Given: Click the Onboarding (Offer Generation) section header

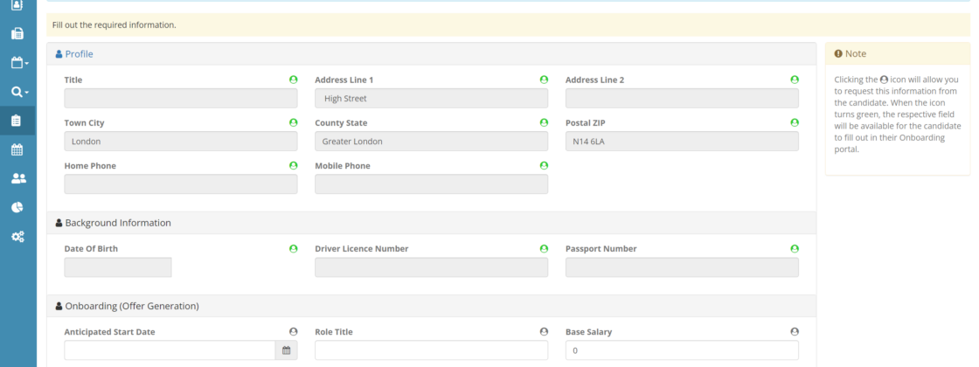Looking at the screenshot, I should 131,307.
